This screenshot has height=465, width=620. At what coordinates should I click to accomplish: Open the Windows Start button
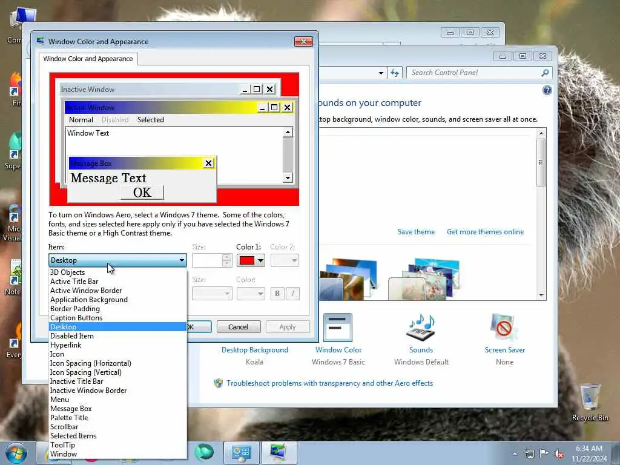tap(16, 453)
